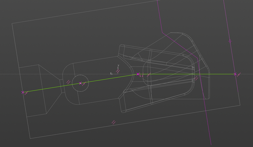Click the tick mark on the far-right magenta line

point(230,41)
